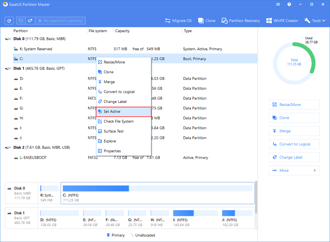Click the disk map vertical scrollbar
The image size is (330, 242).
[x=256, y=197]
